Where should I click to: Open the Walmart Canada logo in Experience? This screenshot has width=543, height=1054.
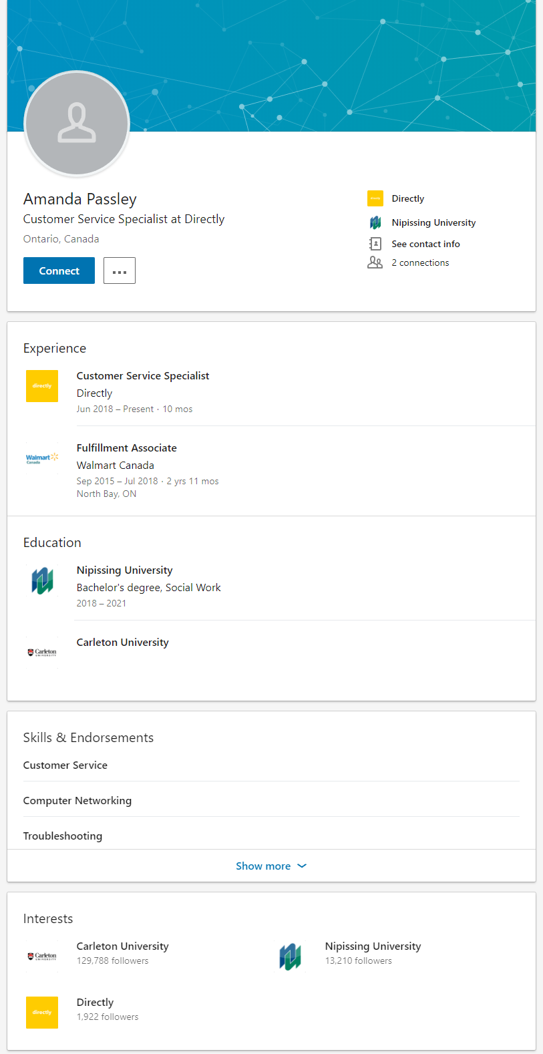click(x=42, y=458)
